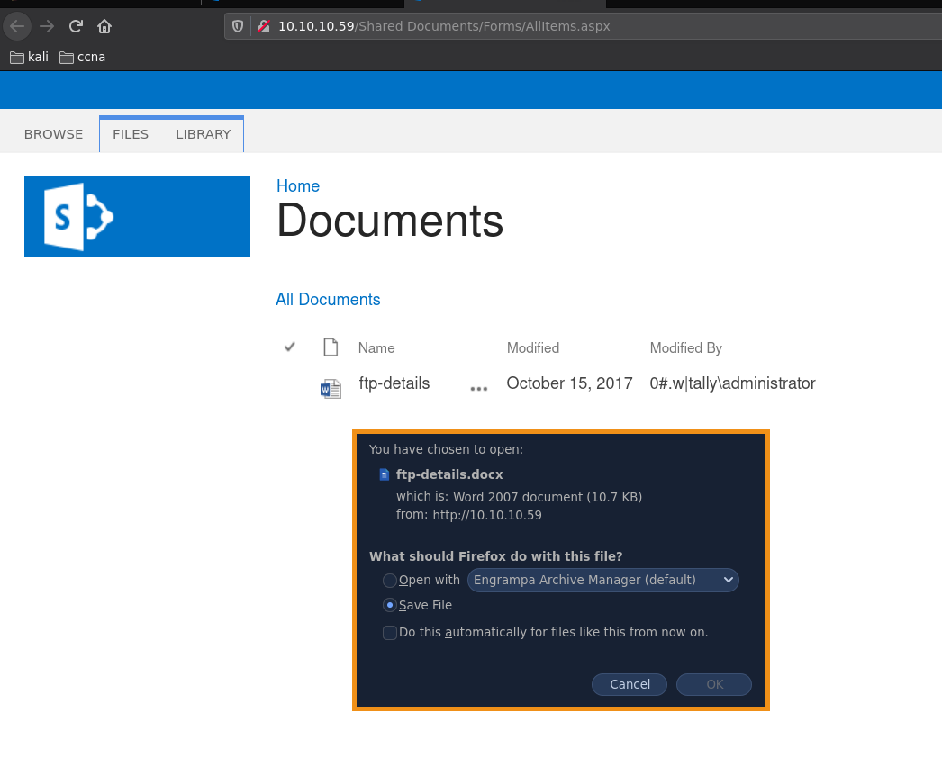The width and height of the screenshot is (942, 767).
Task: Click the SharePoint logo image
Action: (x=137, y=217)
